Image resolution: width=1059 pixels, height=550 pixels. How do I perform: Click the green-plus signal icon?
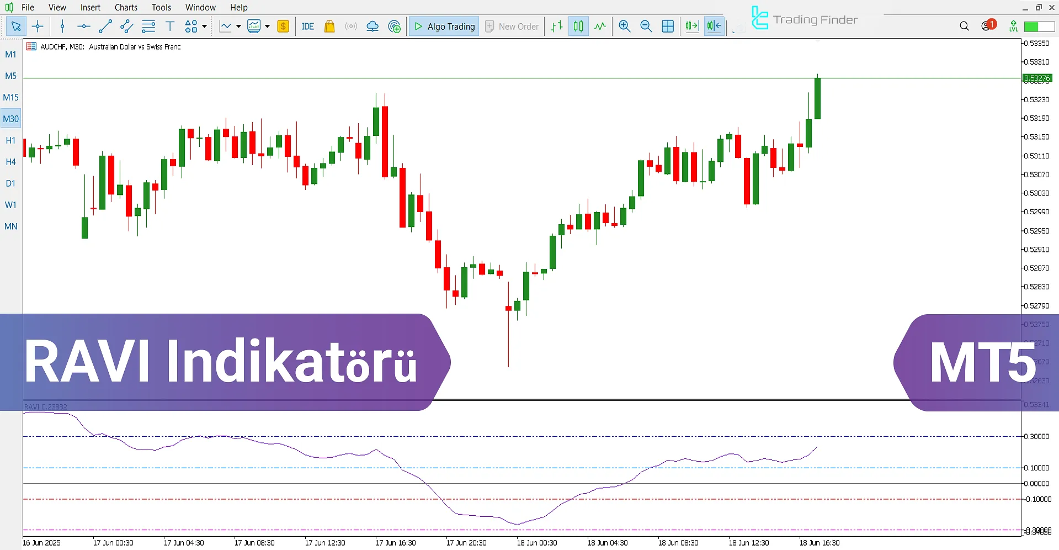point(395,27)
